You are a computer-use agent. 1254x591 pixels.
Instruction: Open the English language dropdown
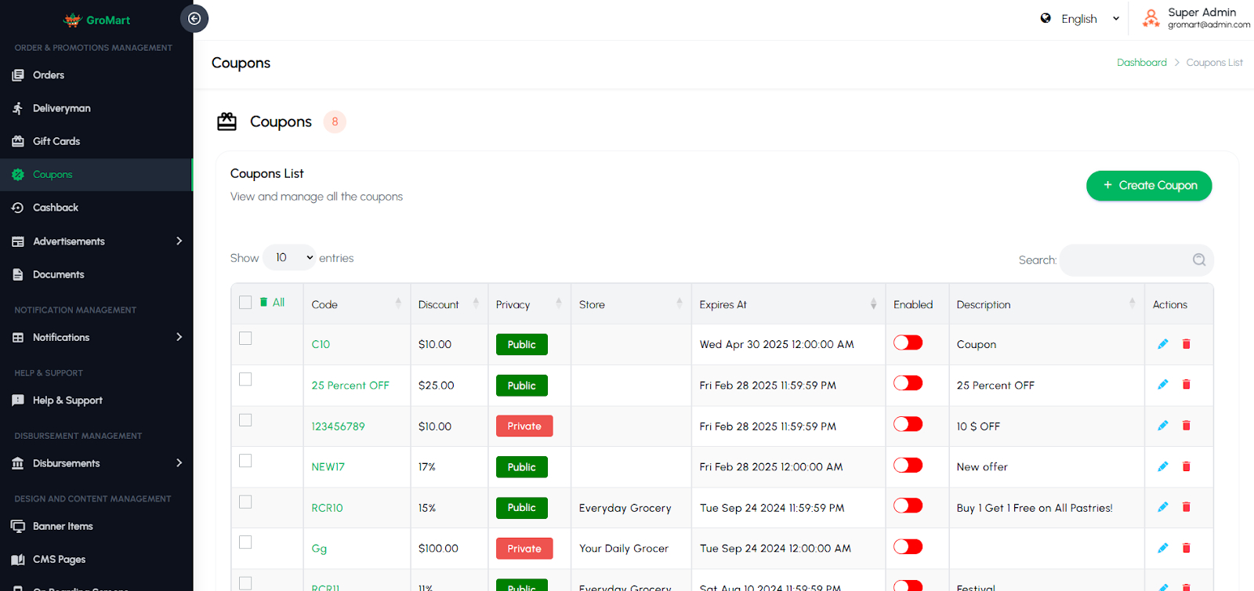(1080, 19)
